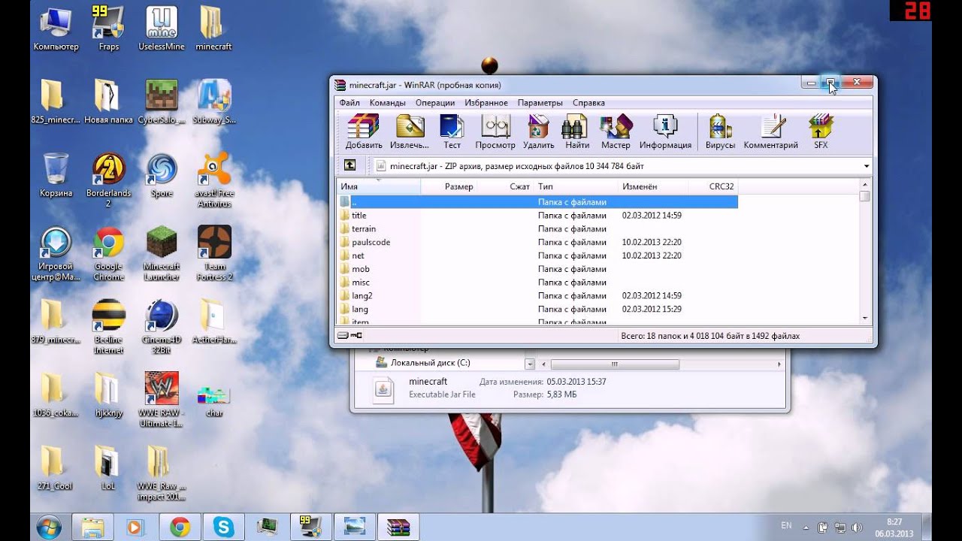Open Borderlands 2 desktop shortcut
This screenshot has height=541, width=962.
(x=108, y=180)
